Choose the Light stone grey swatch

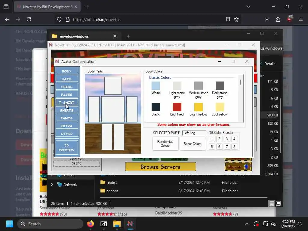tap(177, 86)
